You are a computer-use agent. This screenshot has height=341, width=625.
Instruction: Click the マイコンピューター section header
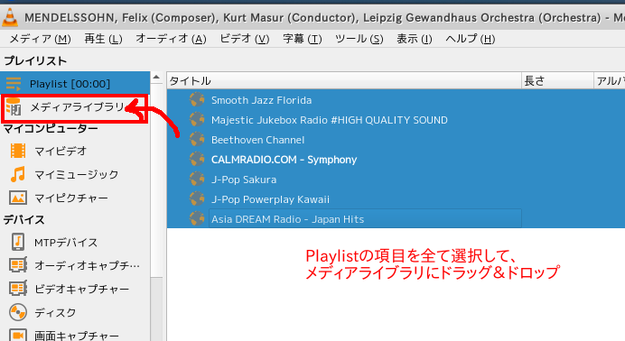coord(51,128)
